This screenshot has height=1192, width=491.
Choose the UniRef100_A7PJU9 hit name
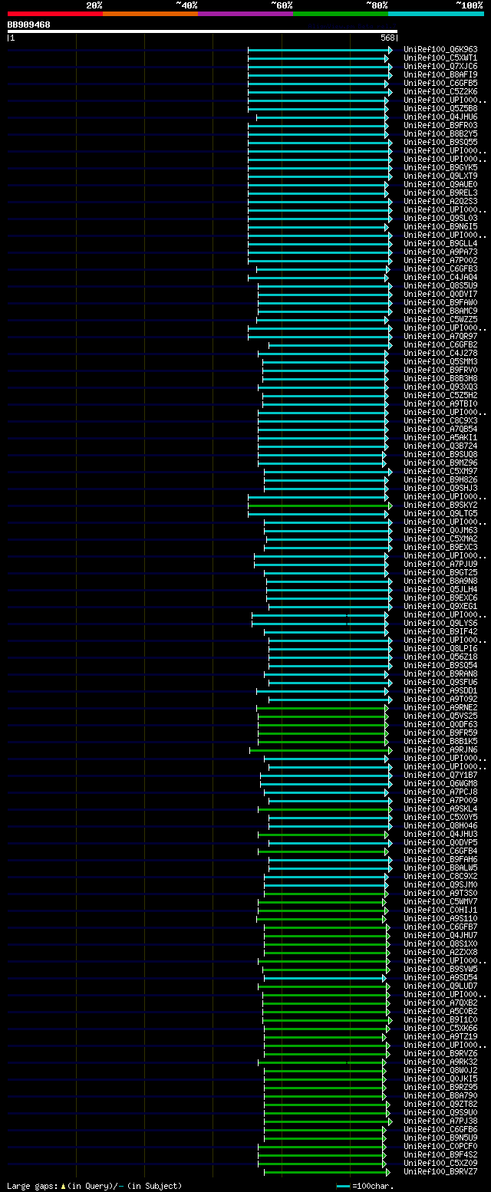[440, 565]
